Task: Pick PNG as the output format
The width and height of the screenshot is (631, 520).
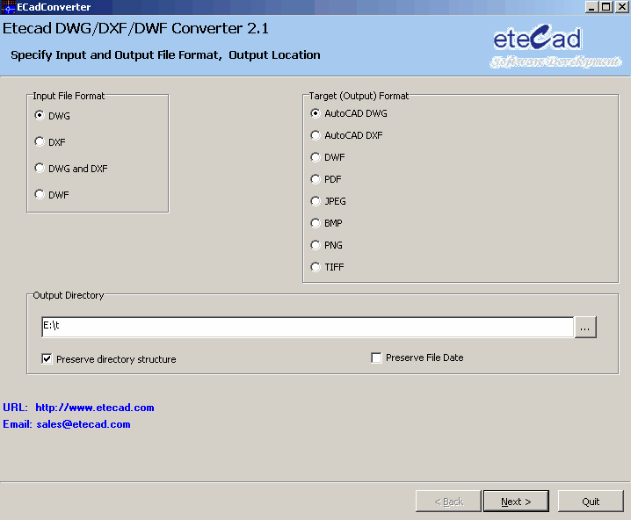Action: 315,245
